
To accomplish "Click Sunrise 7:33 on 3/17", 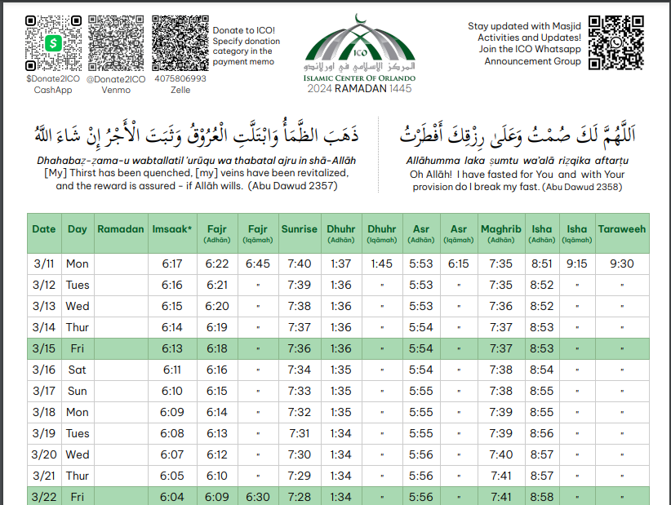I will coord(299,392).
